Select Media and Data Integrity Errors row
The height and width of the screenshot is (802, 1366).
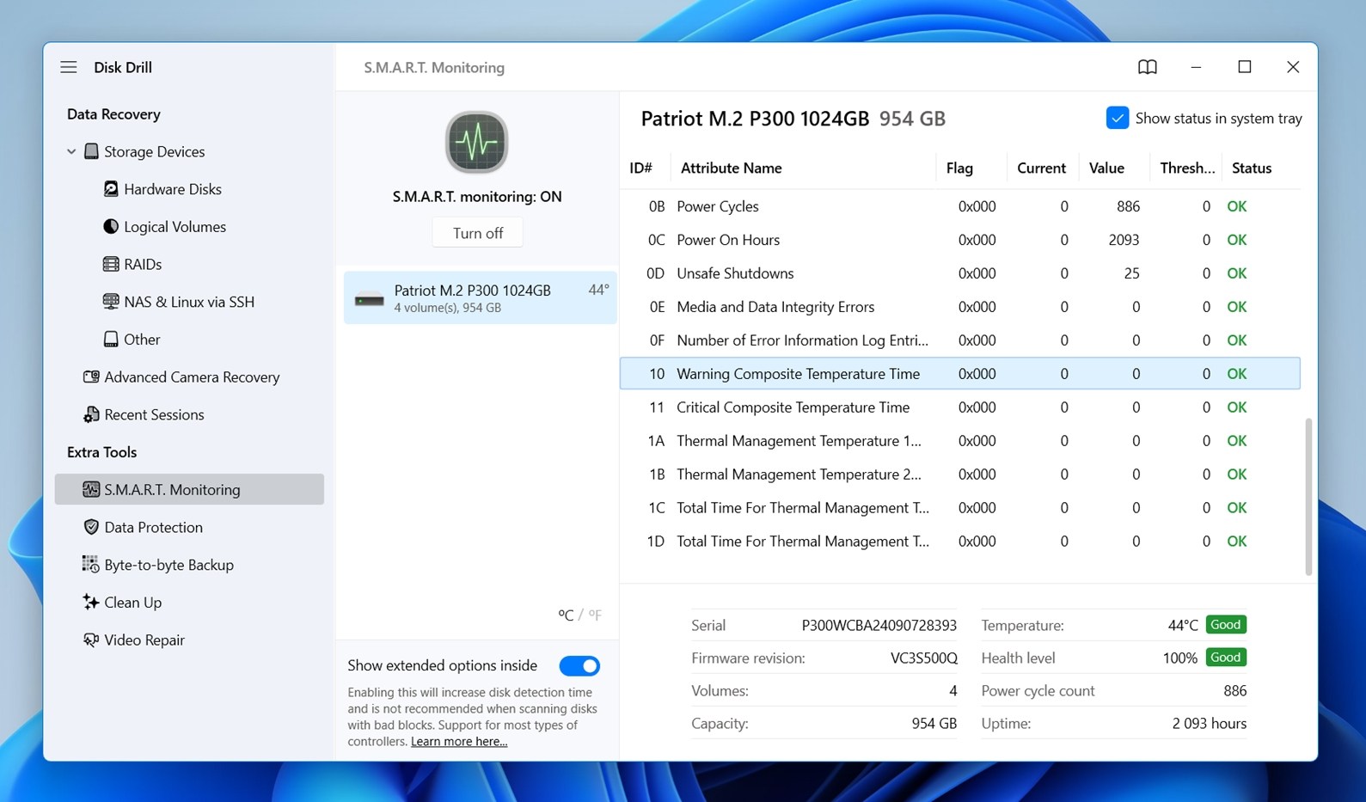click(x=960, y=307)
